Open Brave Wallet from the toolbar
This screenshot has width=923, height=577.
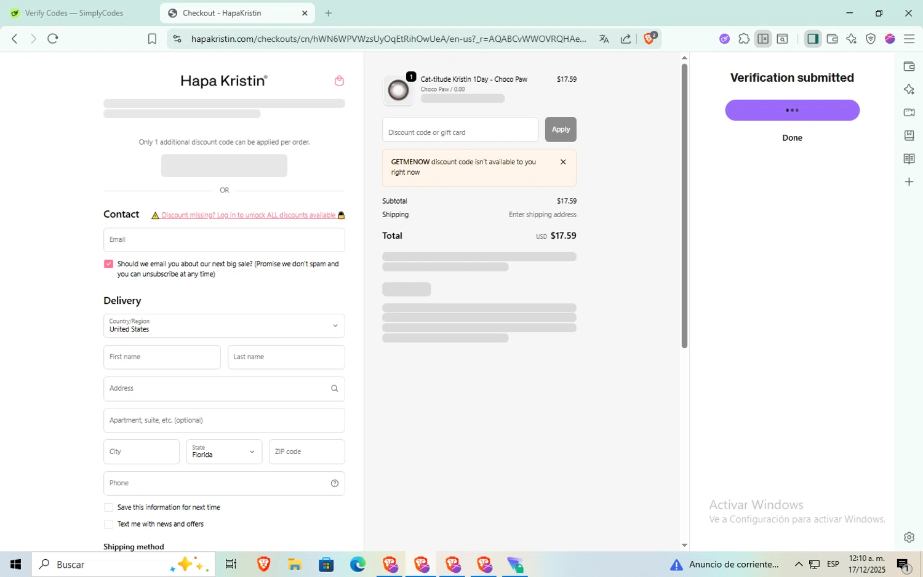tap(832, 39)
